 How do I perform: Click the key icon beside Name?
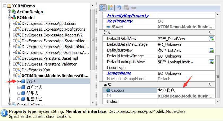tap(108, 27)
